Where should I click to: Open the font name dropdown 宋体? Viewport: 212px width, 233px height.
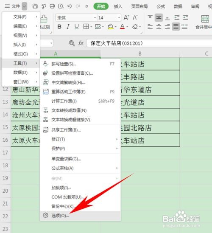coord(95,18)
